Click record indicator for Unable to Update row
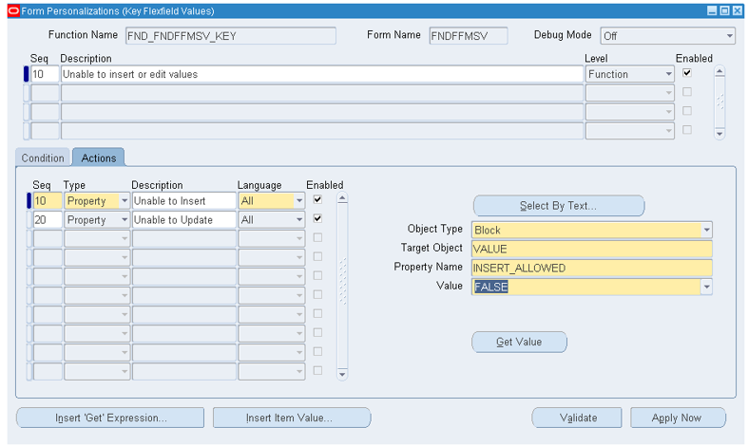Screen dimensions: 748x446 point(29,220)
